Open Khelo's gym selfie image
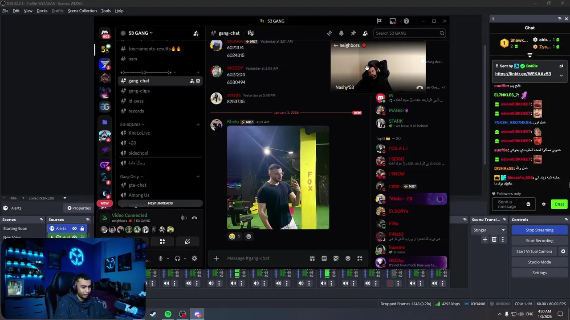The width and height of the screenshot is (570, 320). [x=278, y=178]
